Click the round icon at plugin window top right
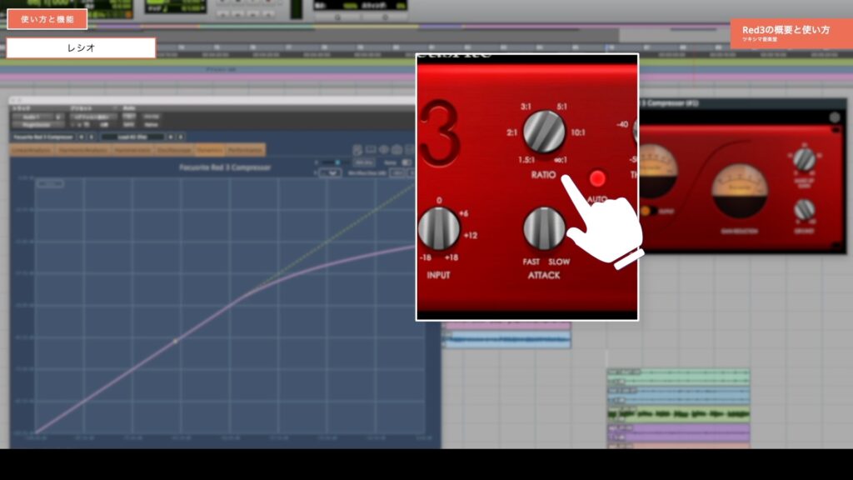Image resolution: width=853 pixels, height=480 pixels. pyautogui.click(x=834, y=117)
